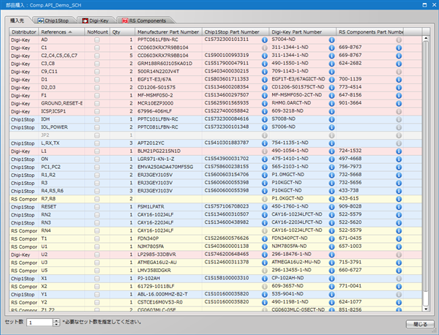This screenshot has height=335, width=439.
Task: Open Chip1Stop info for APT2012YC row
Action: point(265,143)
